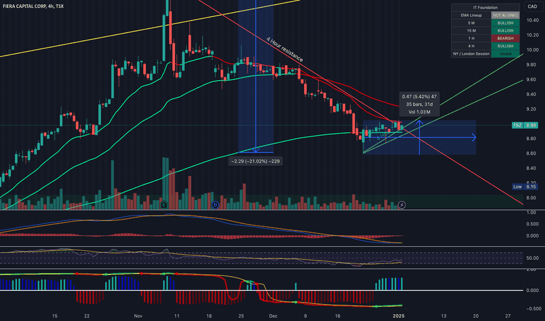Click the '−2.29 (−21.02%) −229' measurement label

pos(256,161)
